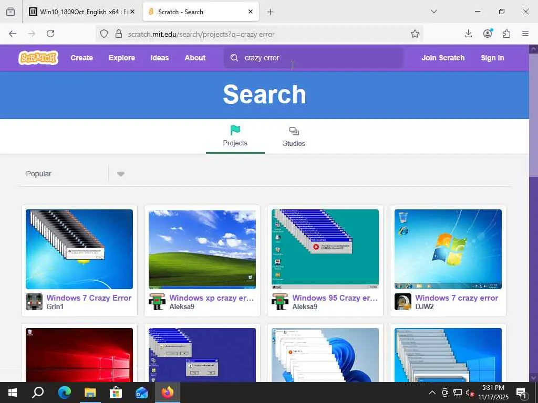Open the extensions puzzle icon
The height and width of the screenshot is (403, 538).
pyautogui.click(x=507, y=34)
